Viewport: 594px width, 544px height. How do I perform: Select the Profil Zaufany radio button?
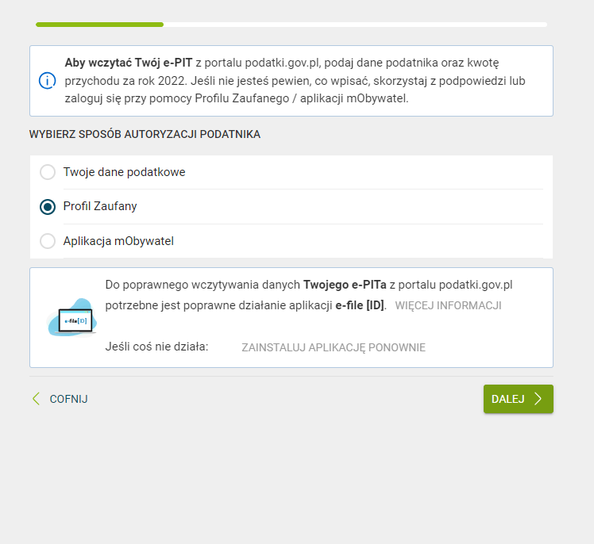click(x=48, y=206)
